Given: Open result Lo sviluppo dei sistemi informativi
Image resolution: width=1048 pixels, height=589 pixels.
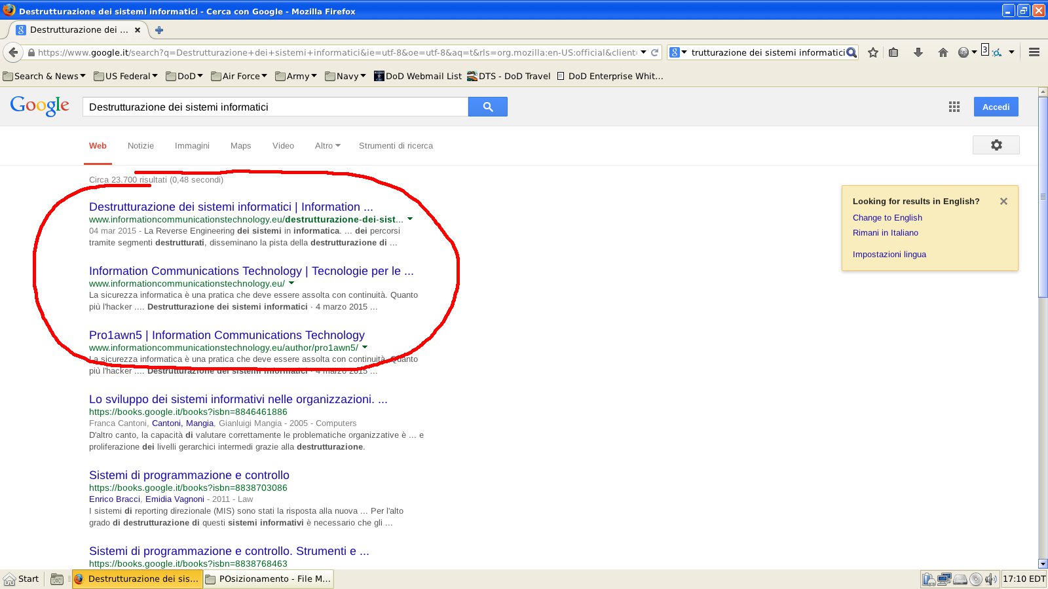Looking at the screenshot, I should 238,399.
